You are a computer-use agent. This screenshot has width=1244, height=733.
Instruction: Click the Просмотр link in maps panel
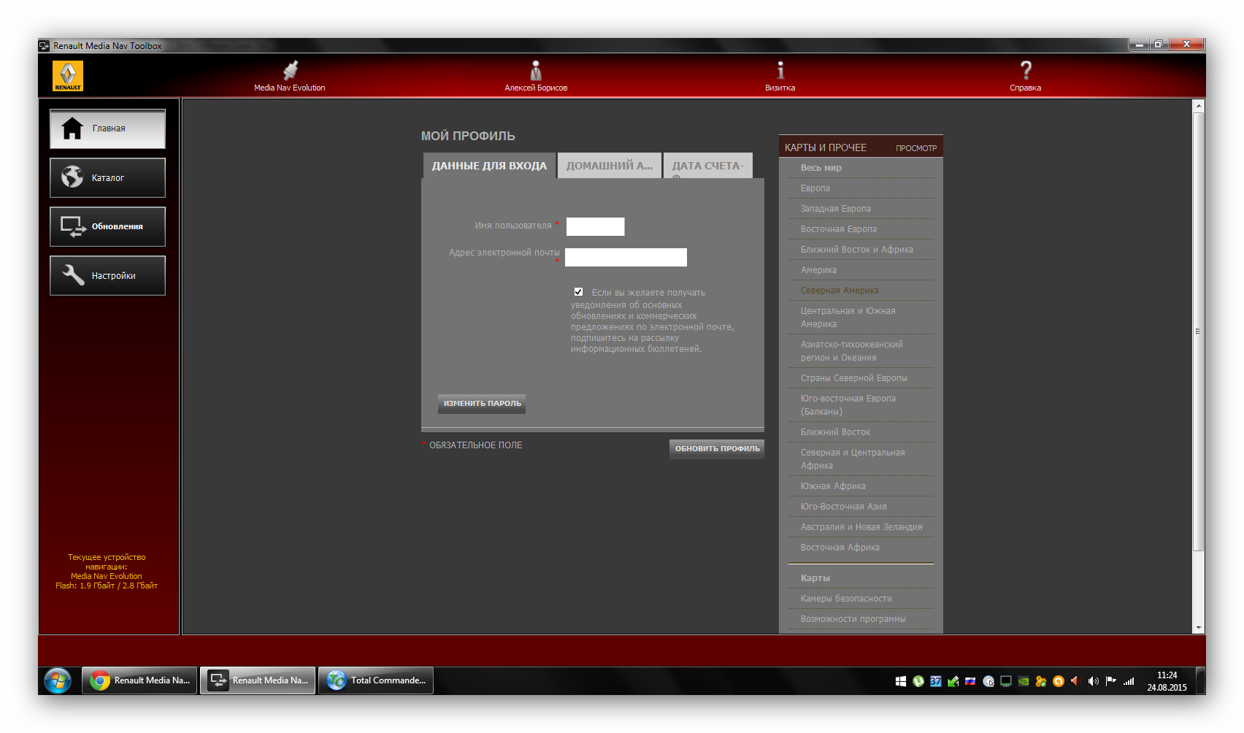(x=915, y=148)
